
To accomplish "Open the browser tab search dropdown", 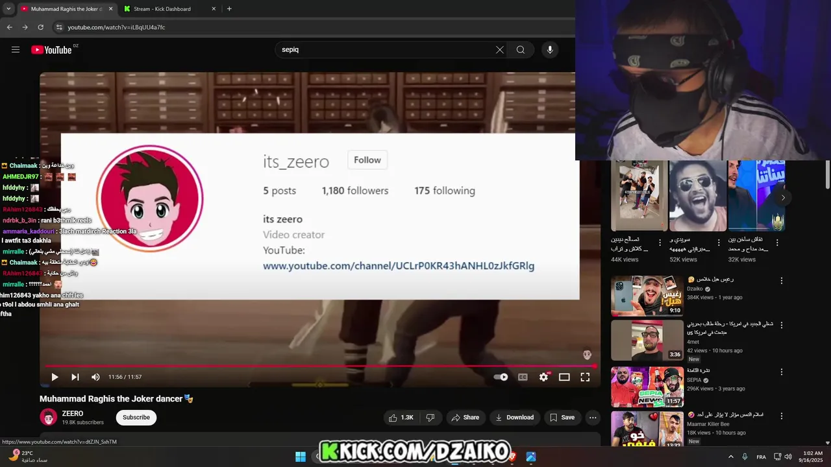I will tap(8, 9).
